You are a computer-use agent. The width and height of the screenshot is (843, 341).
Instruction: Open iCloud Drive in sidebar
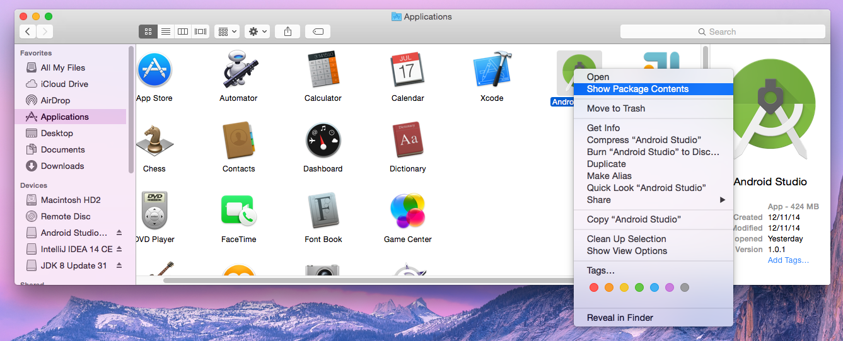click(x=69, y=84)
